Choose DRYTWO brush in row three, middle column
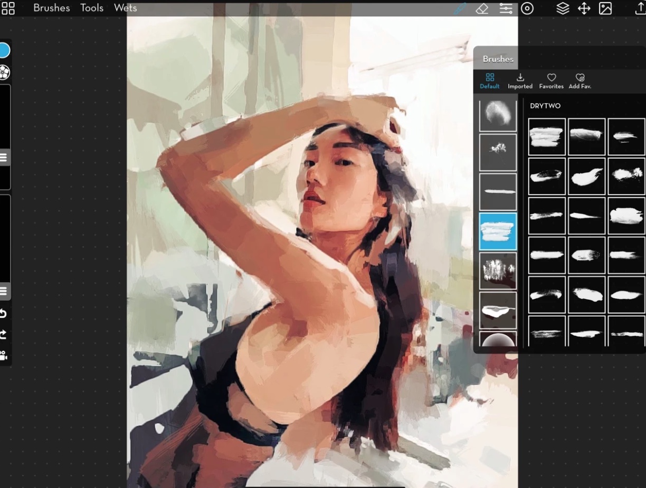This screenshot has width=646, height=488. click(x=586, y=216)
